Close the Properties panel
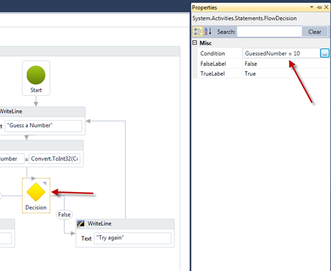 tap(326, 7)
